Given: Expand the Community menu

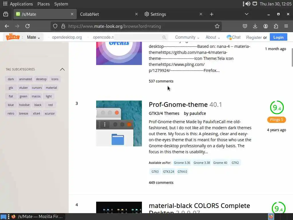Looking at the screenshot, I should pyautogui.click(x=187, y=37).
